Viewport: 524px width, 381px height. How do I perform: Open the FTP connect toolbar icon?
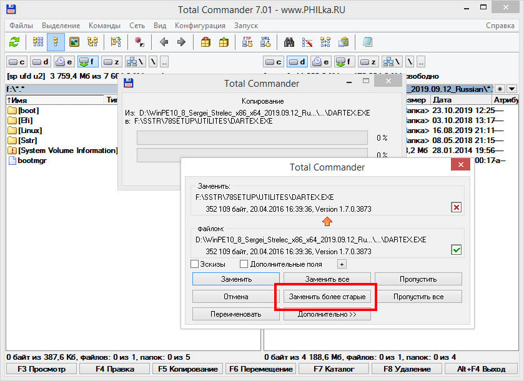click(247, 42)
